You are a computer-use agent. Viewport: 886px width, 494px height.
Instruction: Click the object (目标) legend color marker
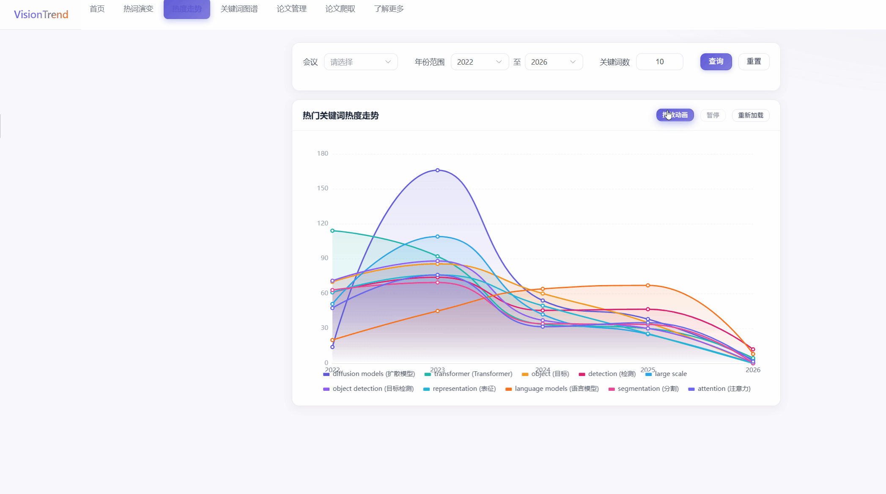click(x=525, y=374)
